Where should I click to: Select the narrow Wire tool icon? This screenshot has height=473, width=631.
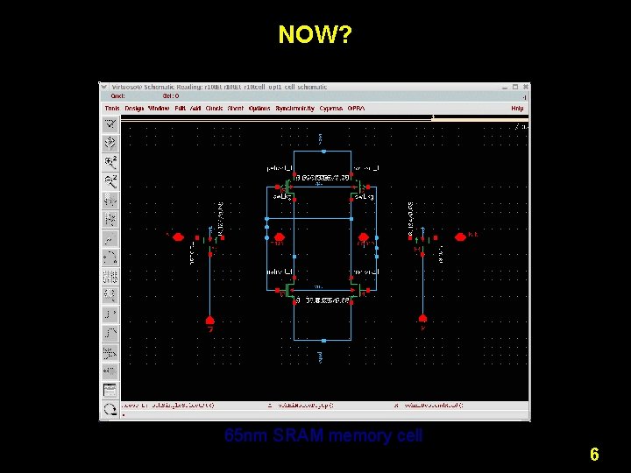pyautogui.click(x=110, y=314)
